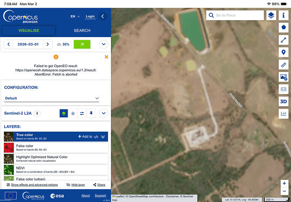Image resolution: width=291 pixels, height=202 pixels.
Task: Open the Login link
Action: coord(90,16)
